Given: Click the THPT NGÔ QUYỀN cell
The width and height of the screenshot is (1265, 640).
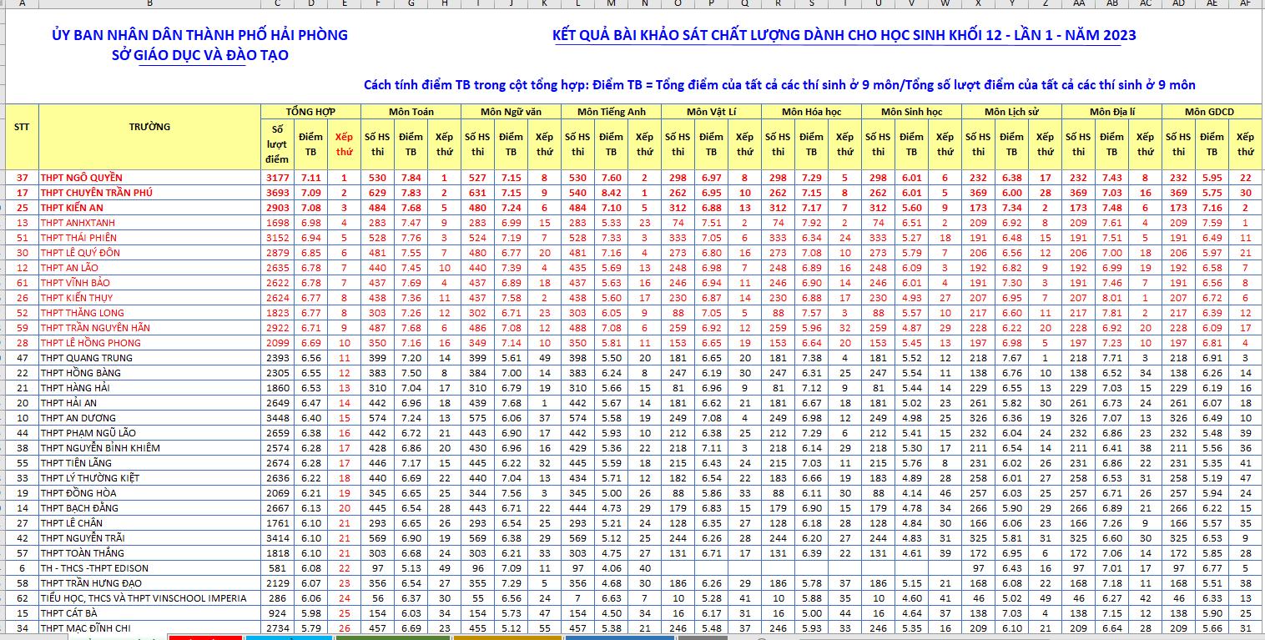Looking at the screenshot, I should (81, 178).
